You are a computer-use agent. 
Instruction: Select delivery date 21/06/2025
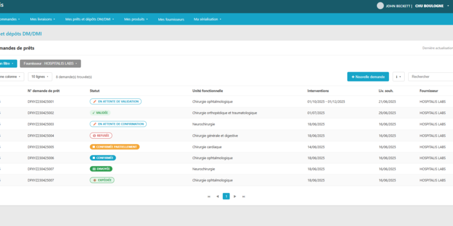(387, 102)
